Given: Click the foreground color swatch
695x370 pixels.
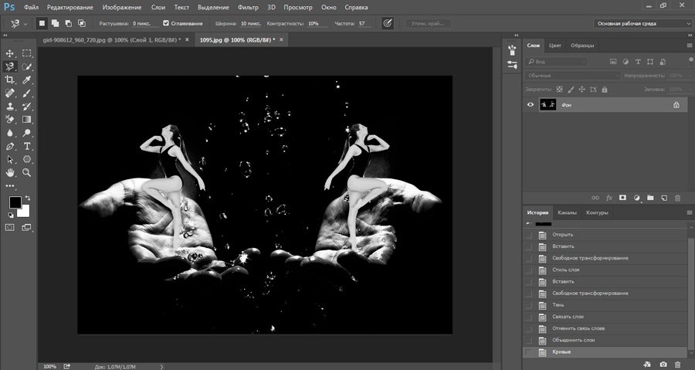Looking at the screenshot, I should tap(15, 202).
